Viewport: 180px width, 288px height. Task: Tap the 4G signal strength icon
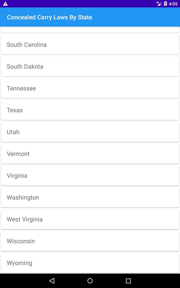159,4
